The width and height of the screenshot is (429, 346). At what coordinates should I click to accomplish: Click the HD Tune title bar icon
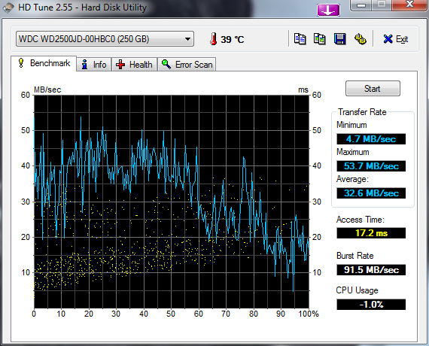(x=8, y=8)
